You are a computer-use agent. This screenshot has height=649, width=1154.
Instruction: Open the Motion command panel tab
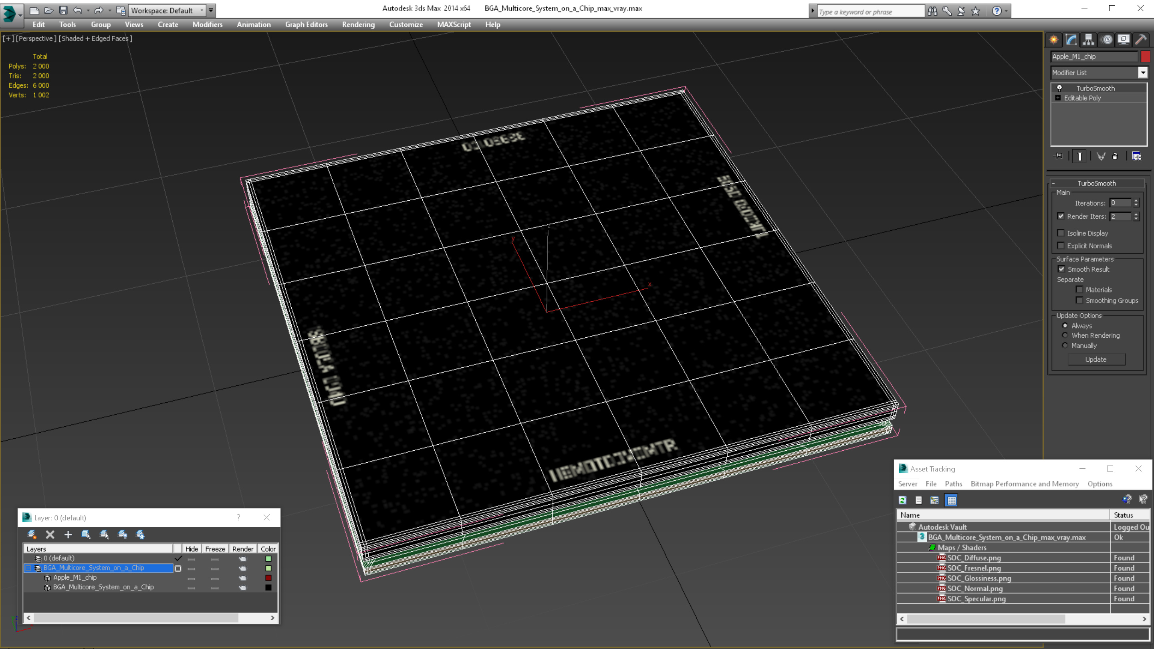click(1106, 40)
